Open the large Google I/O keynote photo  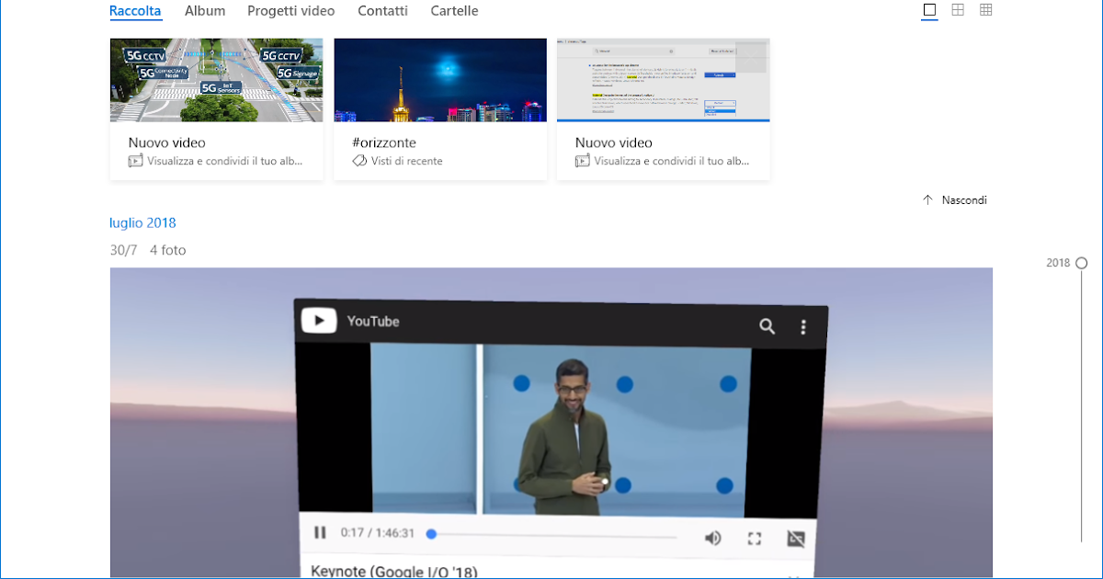point(551,423)
